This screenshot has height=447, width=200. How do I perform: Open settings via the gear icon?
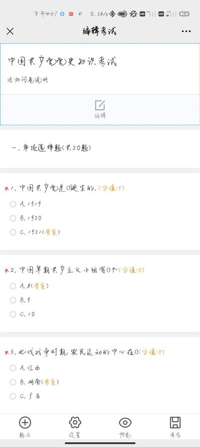pos(75,422)
